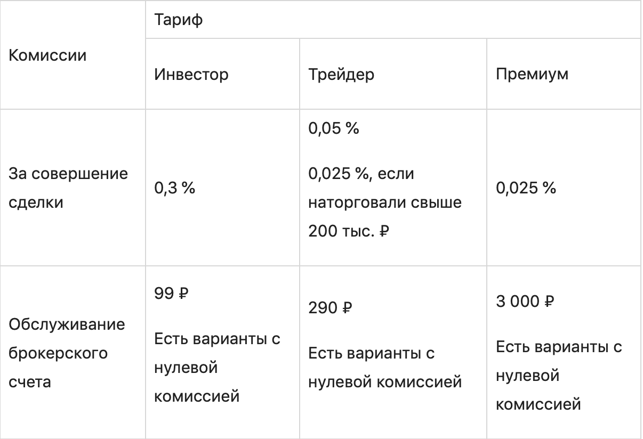Click the '3 000 ₽' service fee
The height and width of the screenshot is (439, 643).
pyautogui.click(x=525, y=302)
